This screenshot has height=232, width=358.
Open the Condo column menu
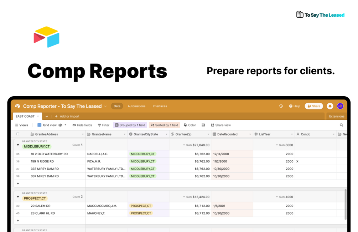(x=333, y=134)
